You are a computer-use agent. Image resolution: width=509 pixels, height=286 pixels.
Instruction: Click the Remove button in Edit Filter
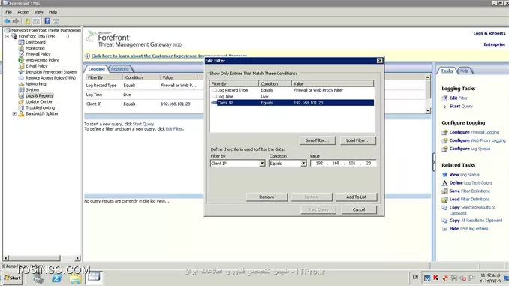pyautogui.click(x=267, y=197)
